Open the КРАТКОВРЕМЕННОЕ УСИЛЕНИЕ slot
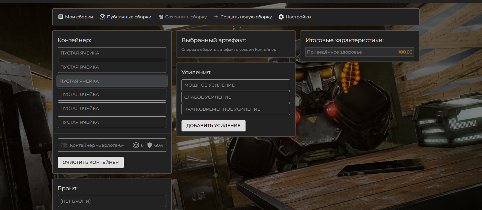 click(236, 109)
